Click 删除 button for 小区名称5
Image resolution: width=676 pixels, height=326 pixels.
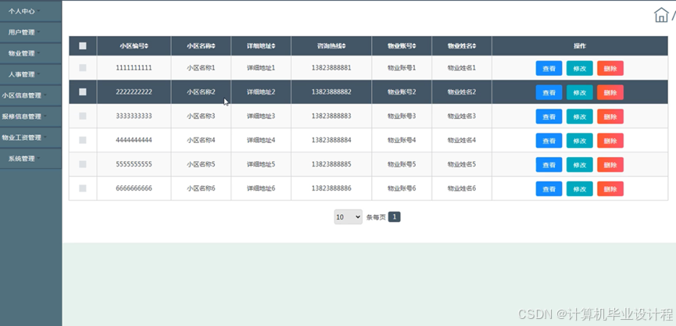(610, 165)
